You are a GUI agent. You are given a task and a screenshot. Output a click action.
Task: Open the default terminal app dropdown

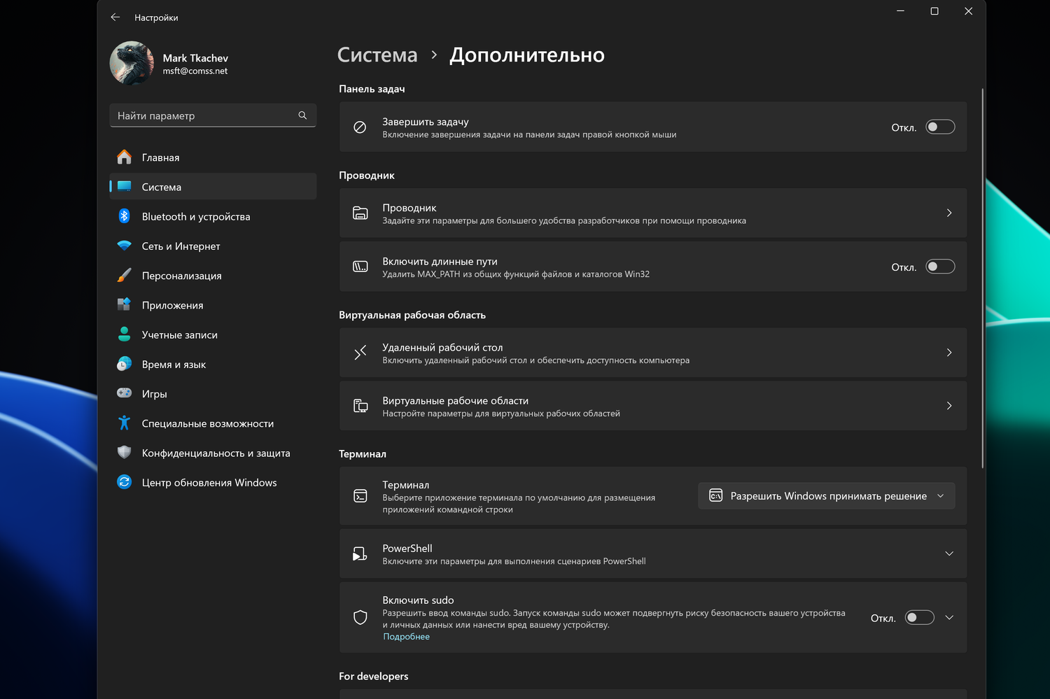point(827,496)
